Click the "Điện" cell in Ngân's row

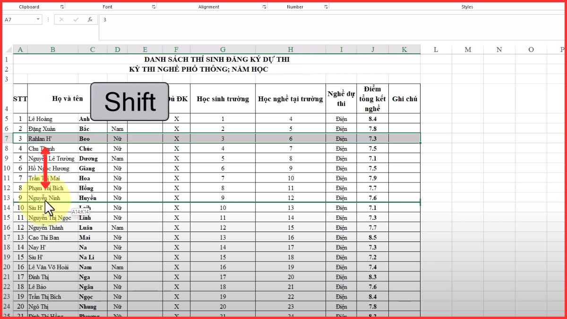coord(341,287)
